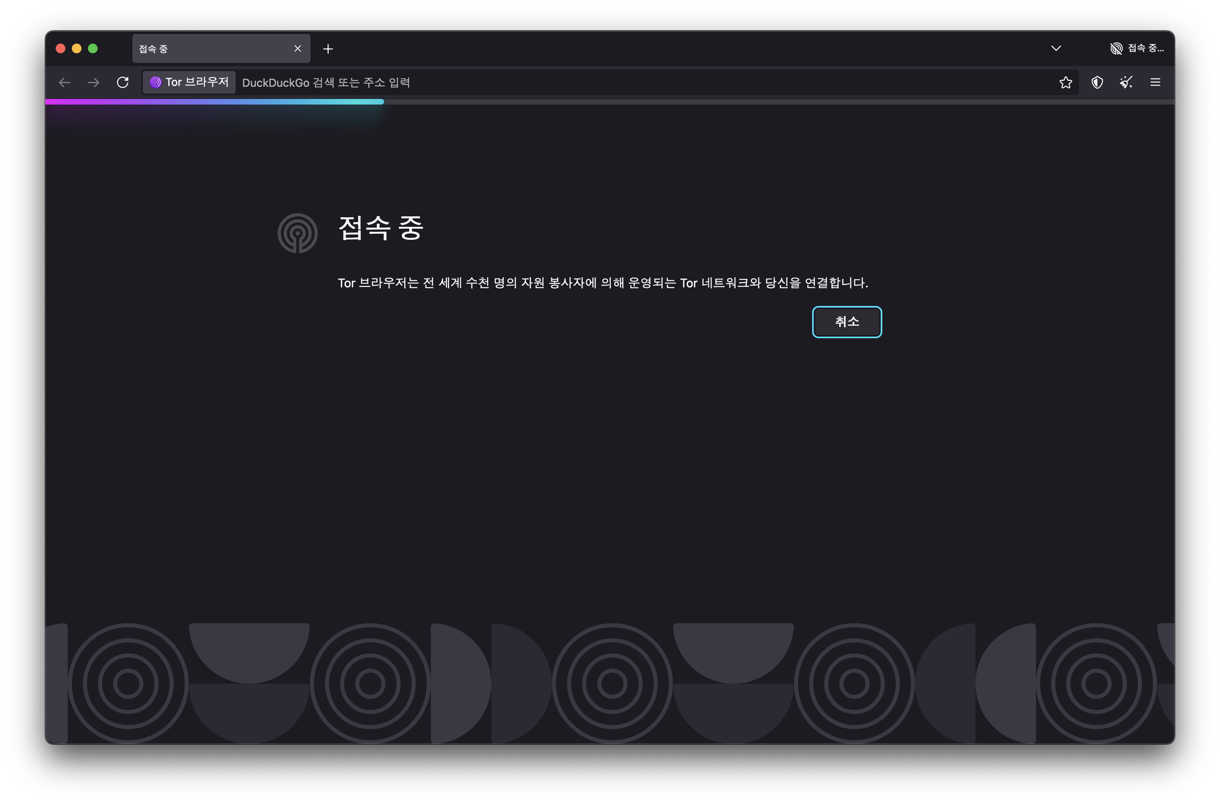Click the Tor onion icon in identity box
This screenshot has width=1220, height=804.
point(155,83)
